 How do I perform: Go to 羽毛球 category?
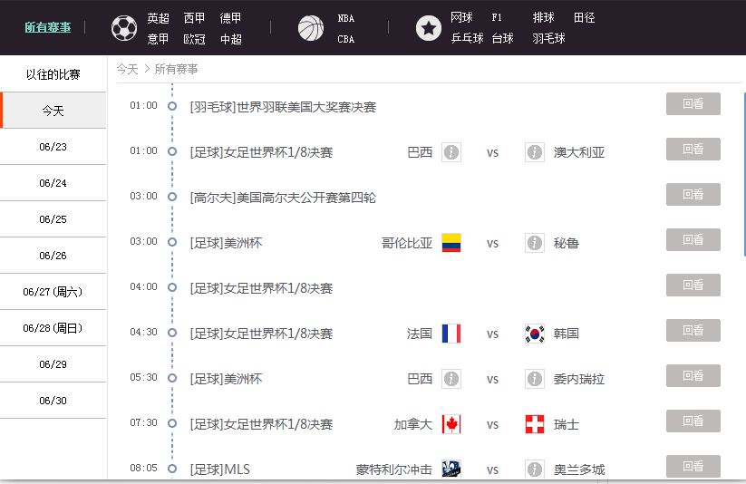pos(548,38)
